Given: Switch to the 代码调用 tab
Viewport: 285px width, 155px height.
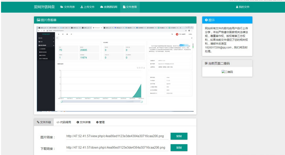Looking at the screenshot, I should click(63, 122).
